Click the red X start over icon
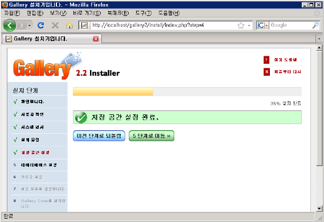The width and height of the screenshot is (324, 222). 266,72
